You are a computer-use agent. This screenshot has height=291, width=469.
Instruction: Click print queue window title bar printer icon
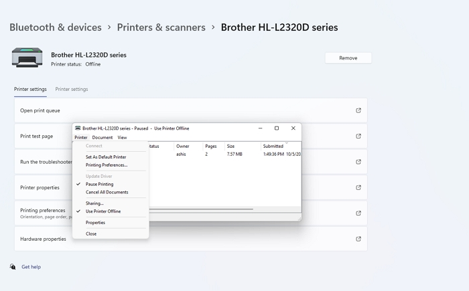coord(78,128)
